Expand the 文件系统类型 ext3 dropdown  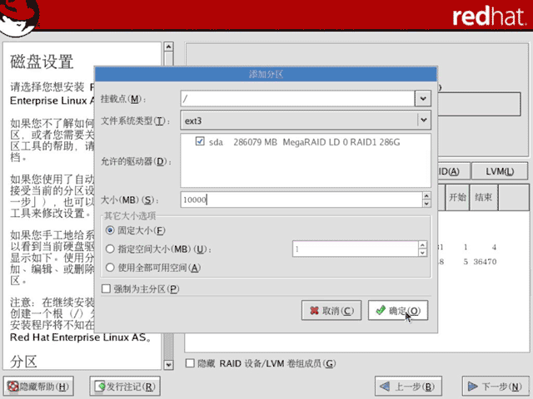pos(424,120)
